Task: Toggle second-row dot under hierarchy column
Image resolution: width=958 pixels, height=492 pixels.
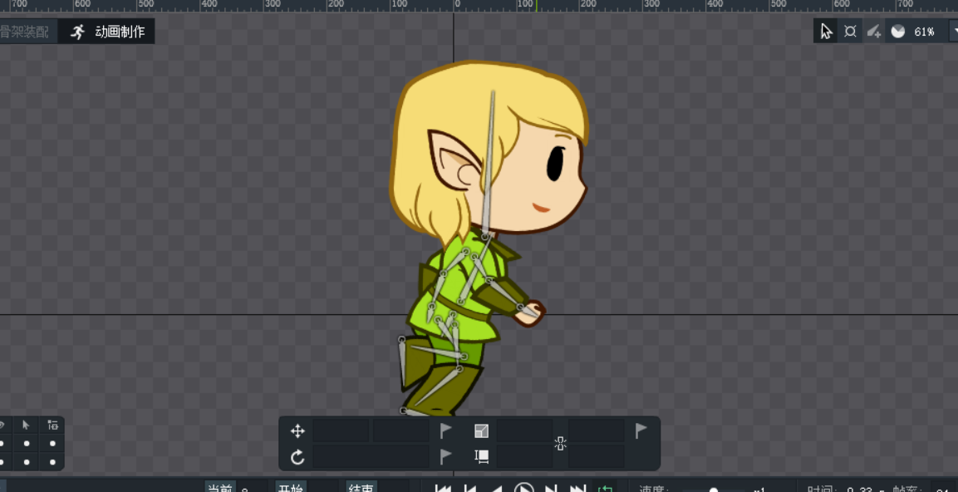Action: [x=52, y=462]
